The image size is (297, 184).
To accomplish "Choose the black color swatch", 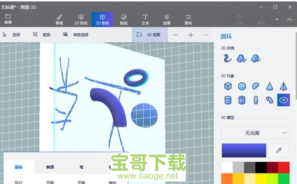I will click(261, 167).
